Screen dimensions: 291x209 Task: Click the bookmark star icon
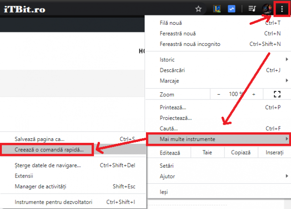[x=199, y=8]
